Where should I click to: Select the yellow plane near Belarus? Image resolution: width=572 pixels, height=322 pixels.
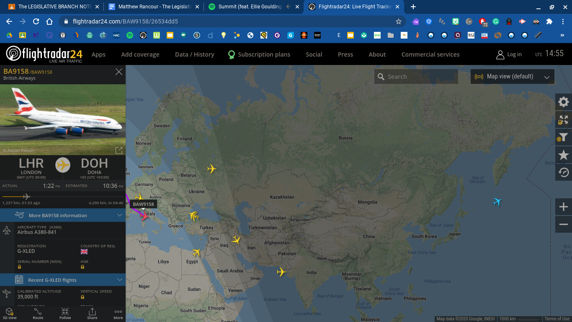pos(212,169)
